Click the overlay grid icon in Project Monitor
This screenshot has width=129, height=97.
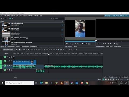point(117,44)
